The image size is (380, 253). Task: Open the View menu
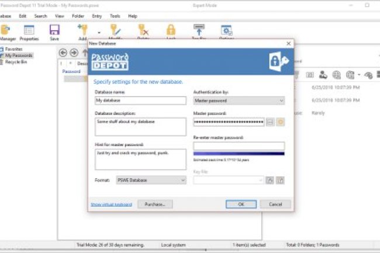point(60,16)
